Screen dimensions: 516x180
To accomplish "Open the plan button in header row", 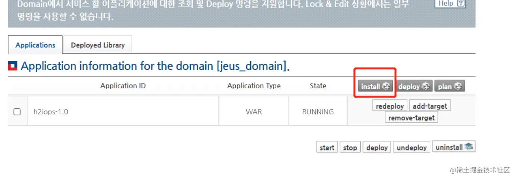I will [x=450, y=86].
